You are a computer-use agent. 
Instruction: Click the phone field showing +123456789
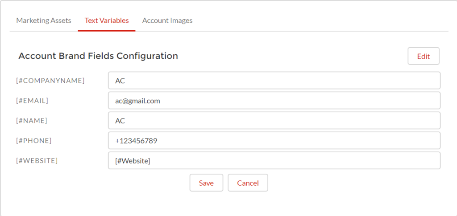click(x=274, y=140)
